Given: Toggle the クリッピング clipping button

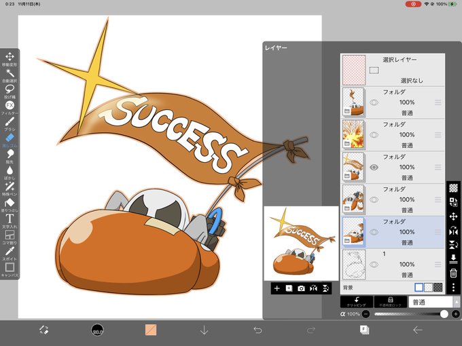Looking at the screenshot, I should 357,302.
